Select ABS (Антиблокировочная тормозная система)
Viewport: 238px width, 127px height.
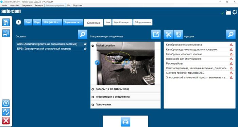(51, 44)
